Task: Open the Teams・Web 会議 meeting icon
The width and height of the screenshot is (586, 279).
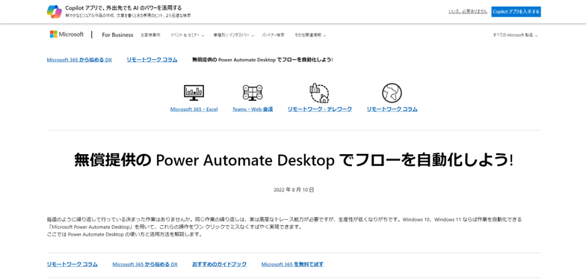Action: [x=253, y=93]
